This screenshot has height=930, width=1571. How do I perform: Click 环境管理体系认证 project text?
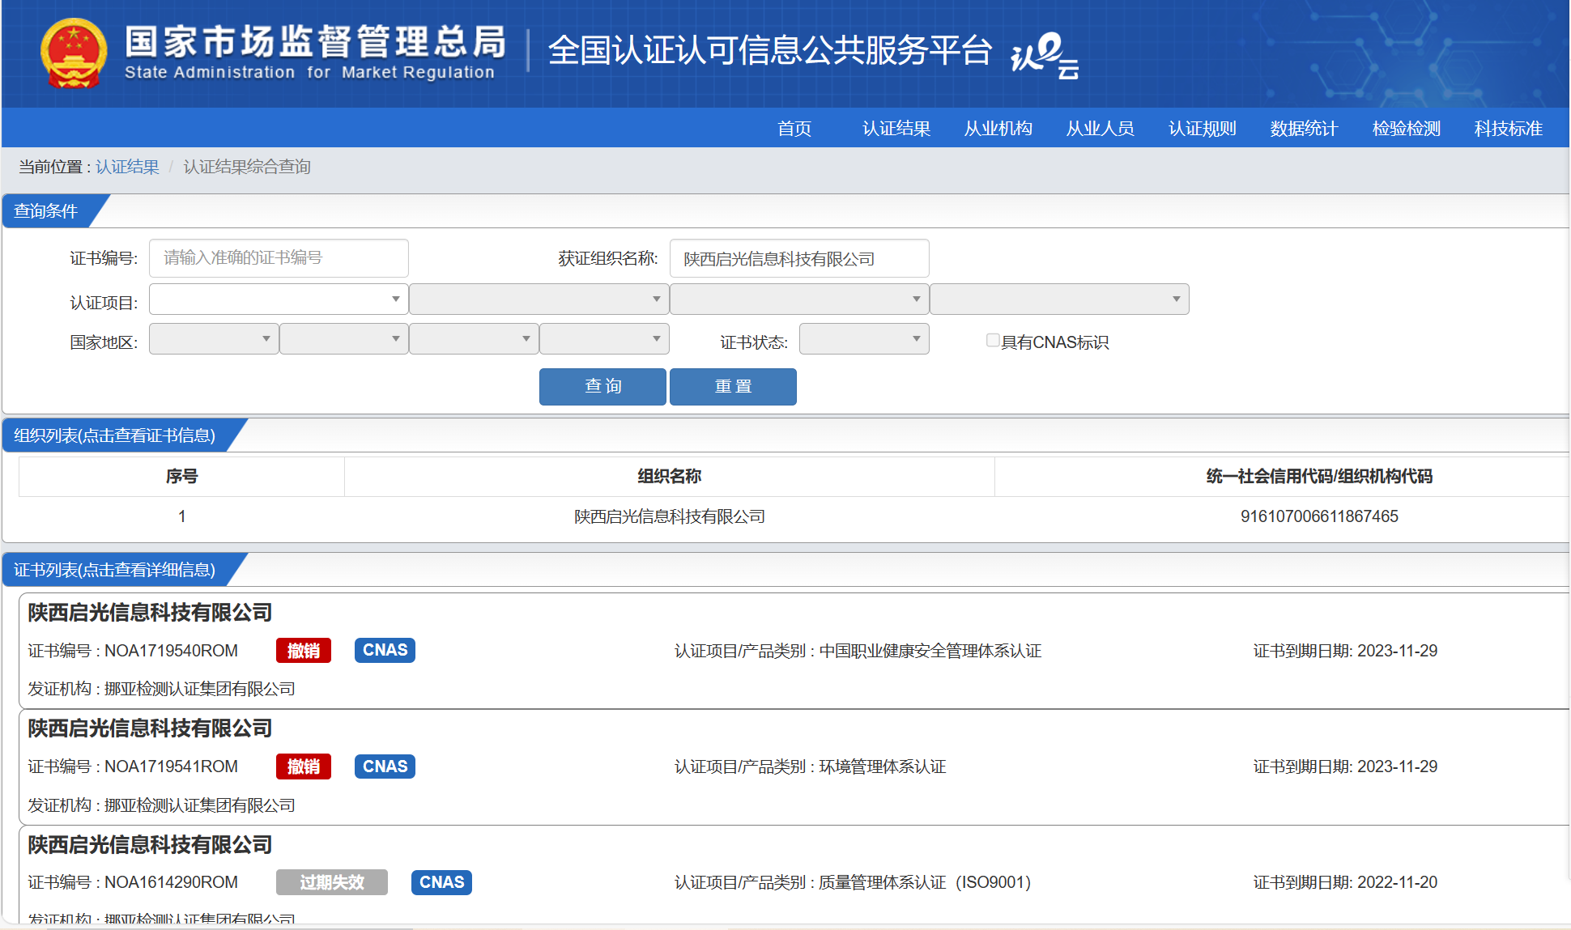(883, 767)
